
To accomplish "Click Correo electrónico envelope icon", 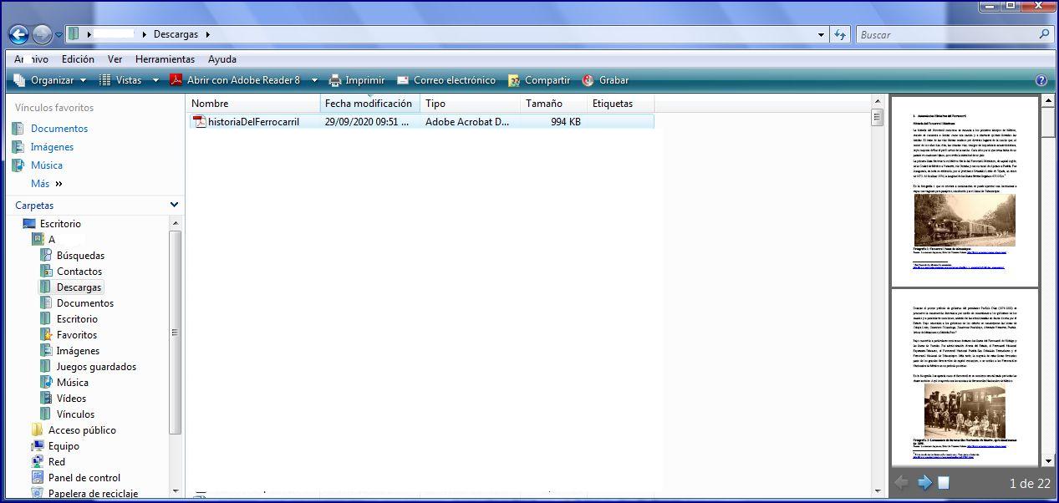I will (x=403, y=81).
